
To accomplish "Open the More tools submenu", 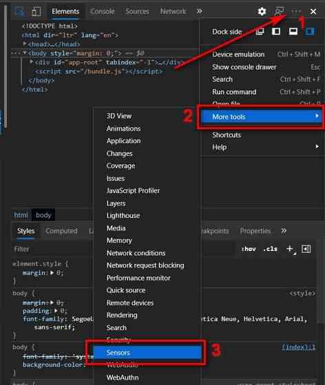I will [x=261, y=117].
